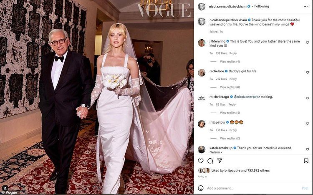This screenshot has height=195, width=313.
Task: Expand View replies (4) under jilldemling
Action: pos(230,61)
